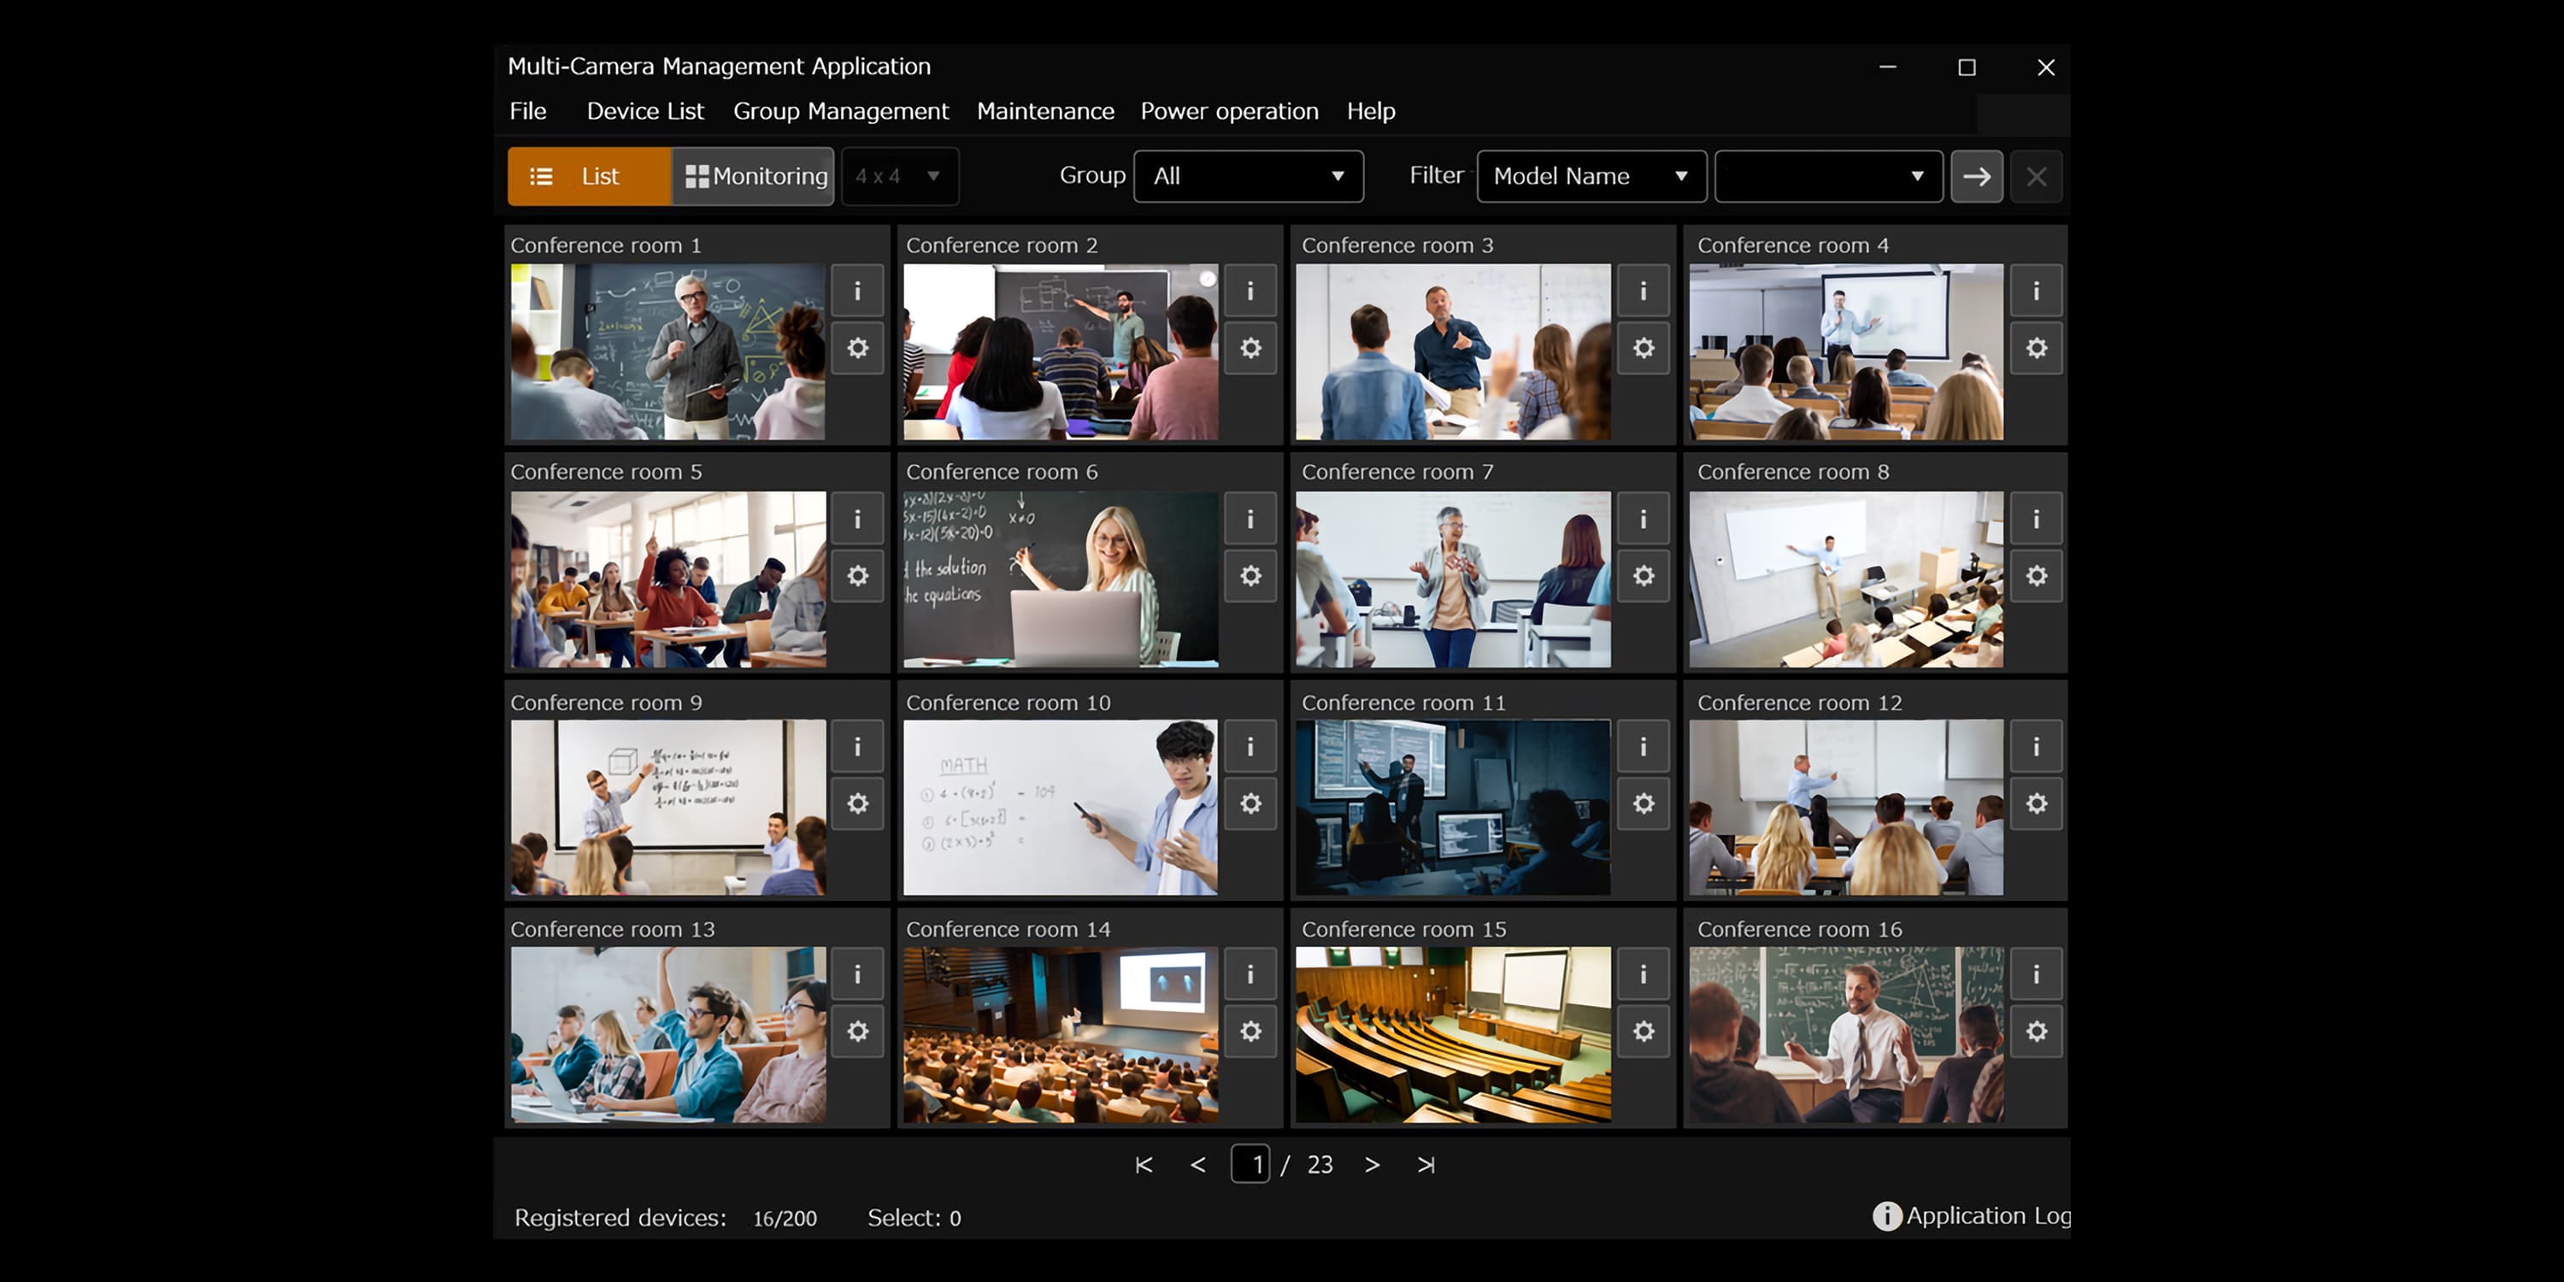Image resolution: width=2564 pixels, height=1282 pixels.
Task: Open settings for Conference room 3
Action: pos(1644,349)
